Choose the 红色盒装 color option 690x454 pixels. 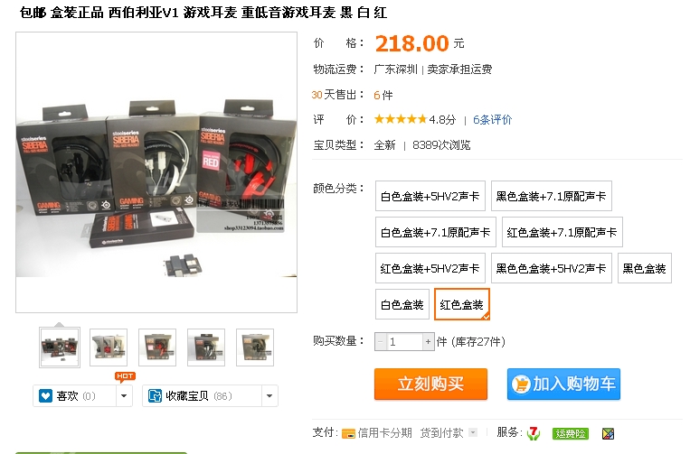click(x=461, y=304)
